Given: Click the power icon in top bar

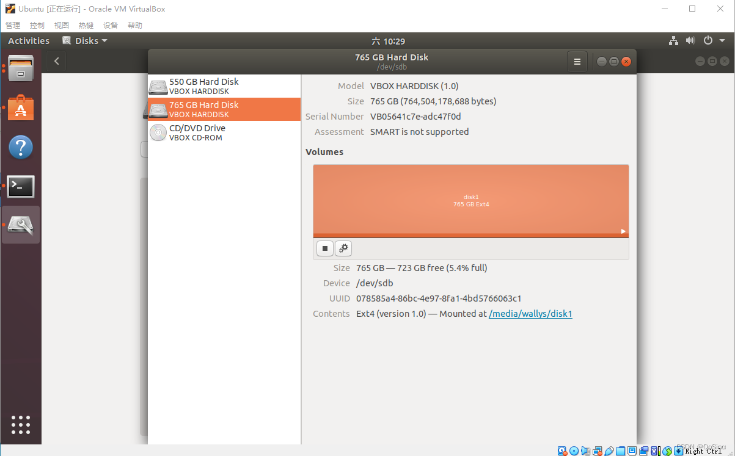Looking at the screenshot, I should 708,41.
